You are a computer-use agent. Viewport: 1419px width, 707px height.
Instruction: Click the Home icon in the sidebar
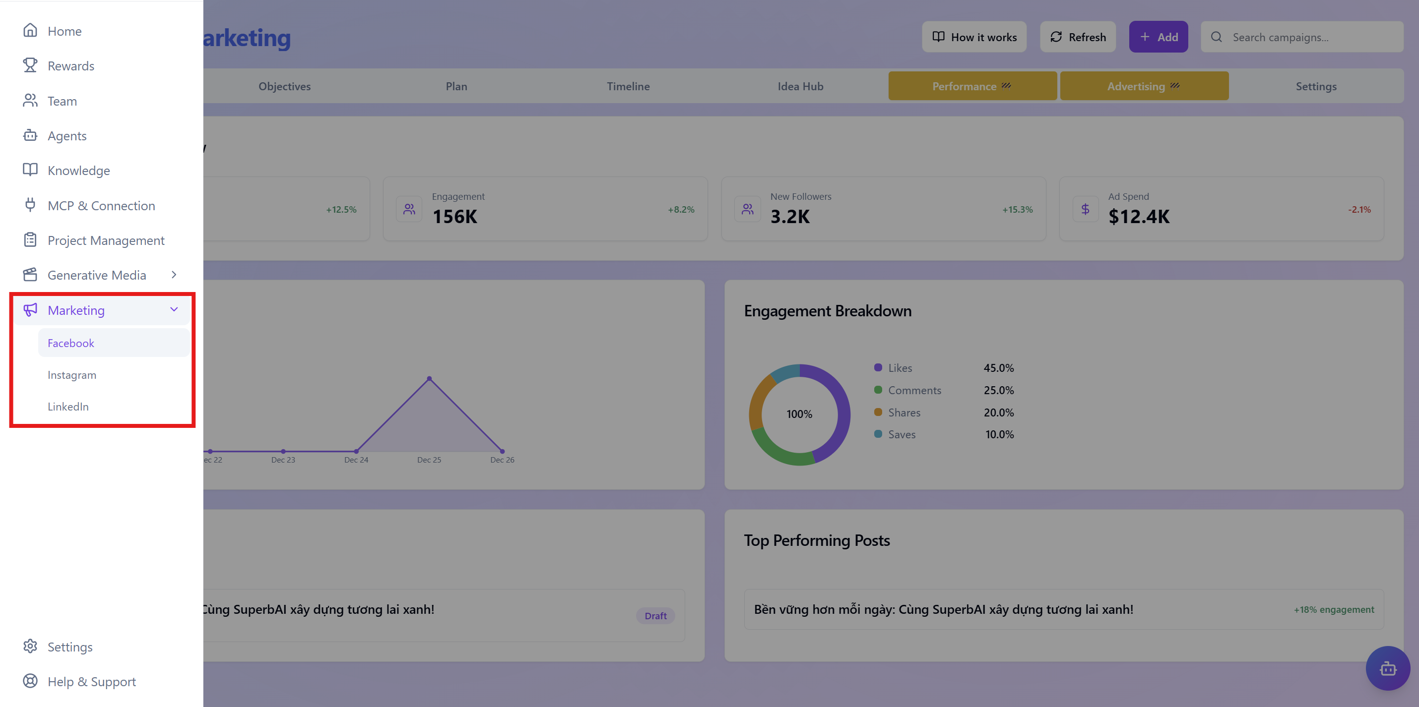(31, 30)
